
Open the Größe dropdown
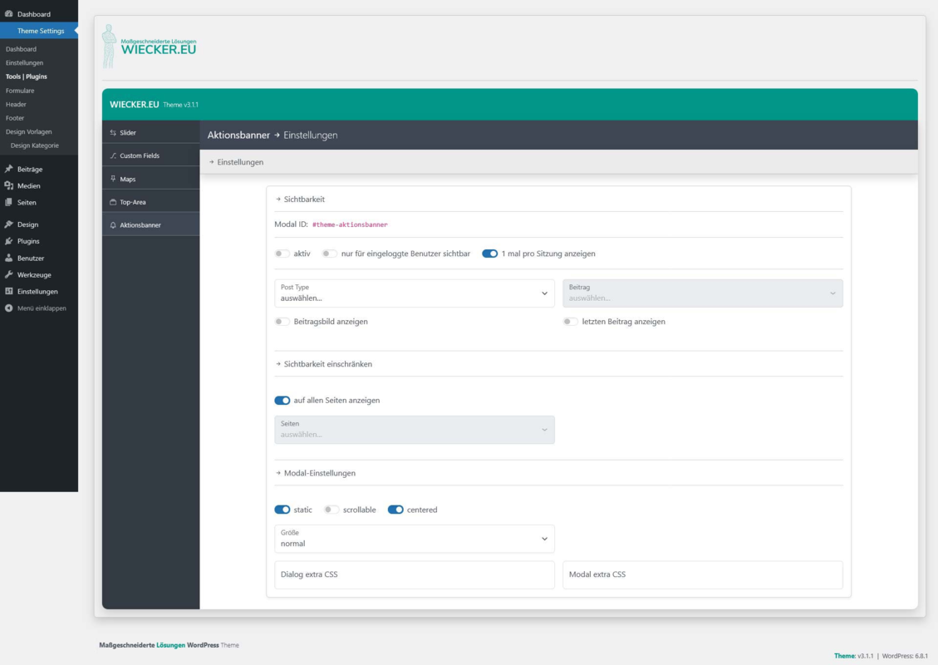click(x=415, y=539)
